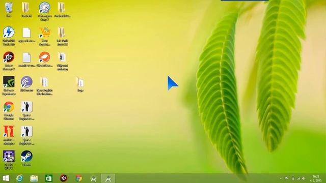Open File Explorer from the taskbar
The height and width of the screenshot is (183, 326).
34,178
